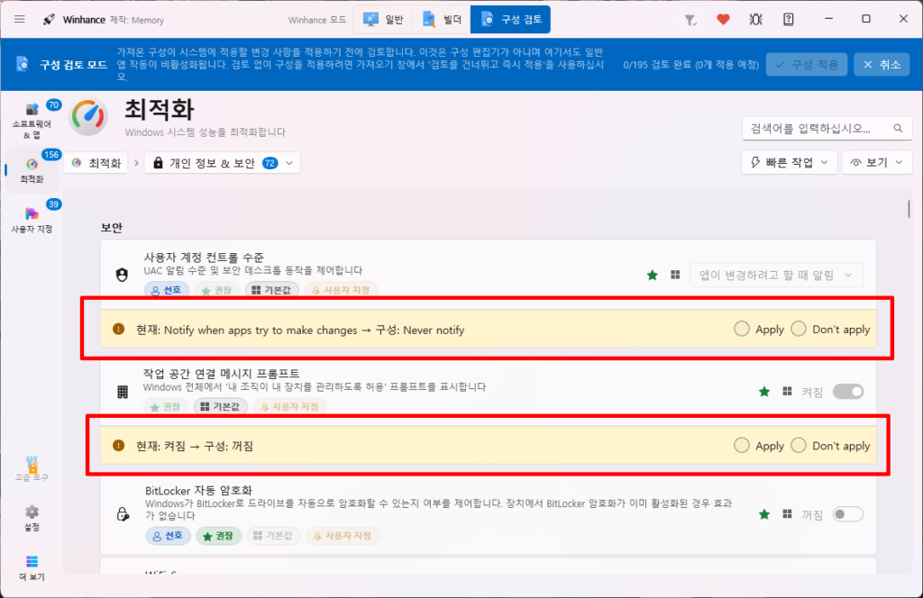Click the bug report icon
Viewport: 923px width, 598px height.
[756, 20]
